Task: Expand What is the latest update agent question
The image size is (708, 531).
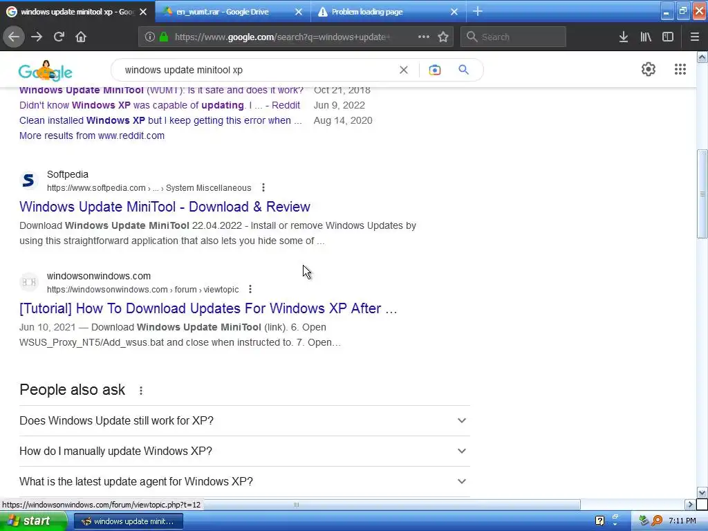Action: click(x=244, y=481)
